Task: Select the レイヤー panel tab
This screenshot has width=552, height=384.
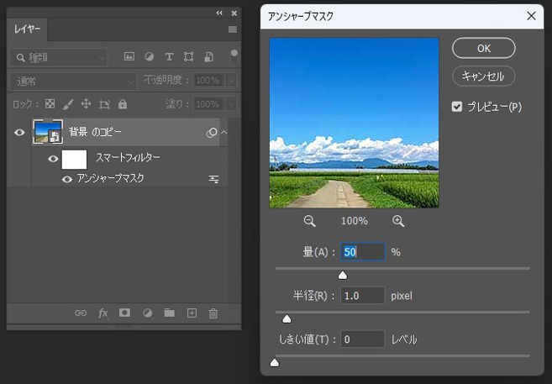Action: pyautogui.click(x=29, y=29)
